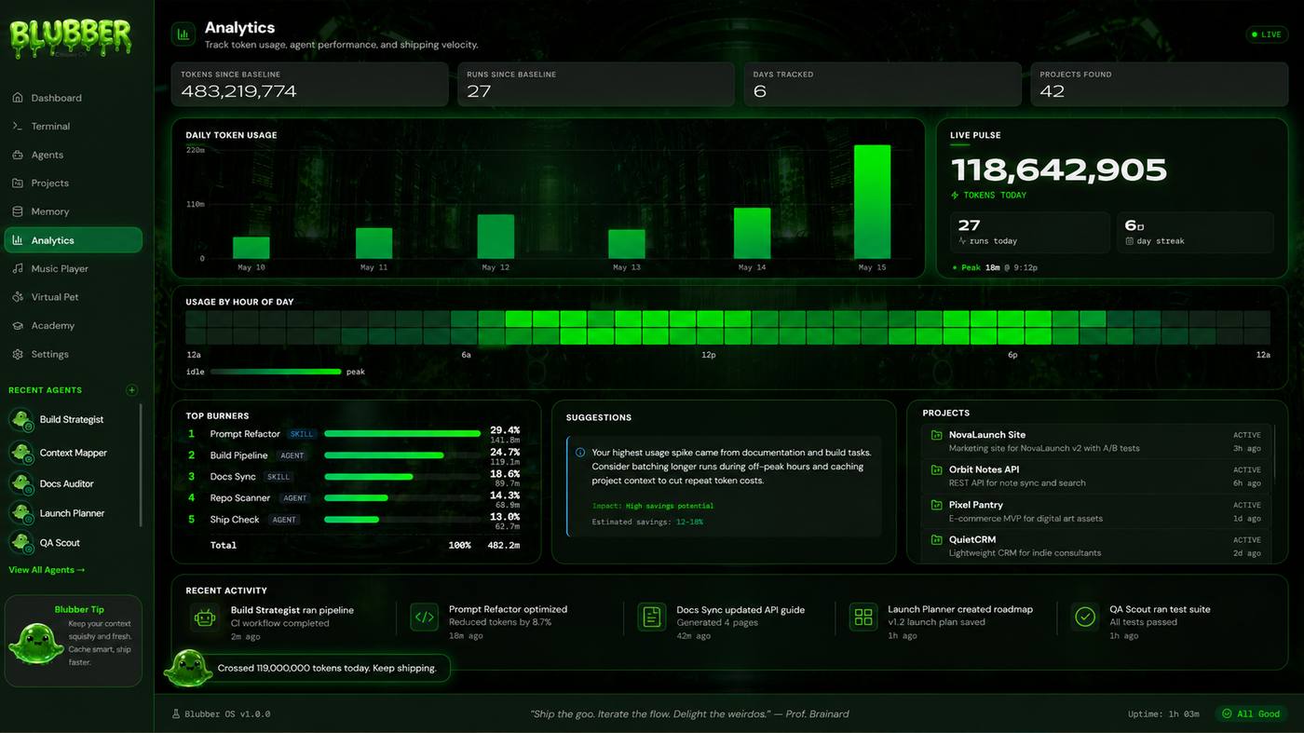Open Dashboard from the sidebar
The height and width of the screenshot is (733, 1304).
(73, 98)
